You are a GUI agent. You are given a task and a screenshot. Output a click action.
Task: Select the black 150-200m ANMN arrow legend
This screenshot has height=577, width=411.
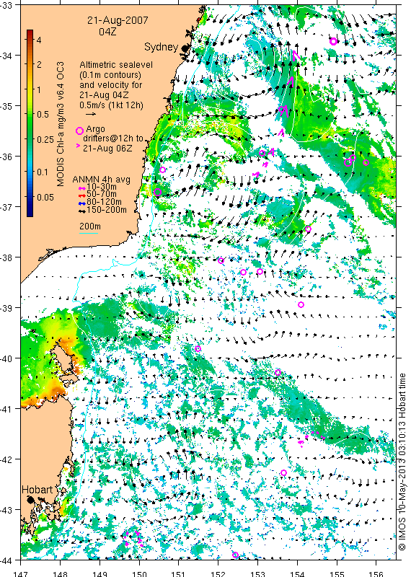point(82,211)
